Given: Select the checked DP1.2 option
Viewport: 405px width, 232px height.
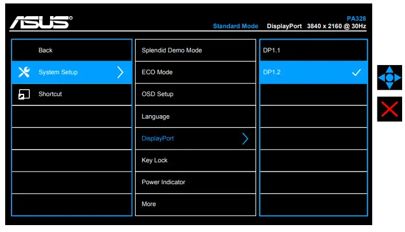Looking at the screenshot, I should (314, 73).
